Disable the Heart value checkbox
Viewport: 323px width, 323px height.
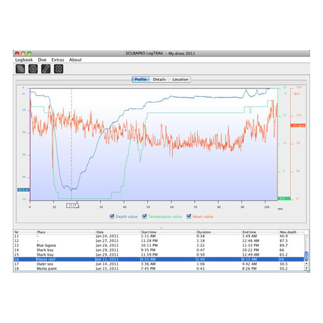tap(189, 216)
